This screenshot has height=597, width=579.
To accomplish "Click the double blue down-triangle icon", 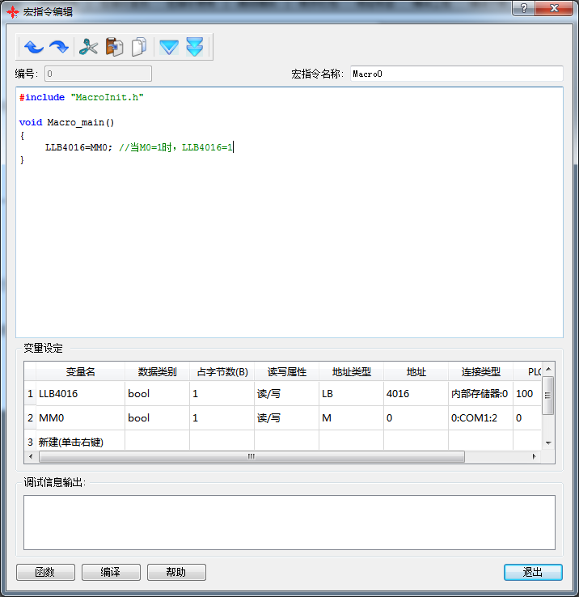I will pos(194,48).
